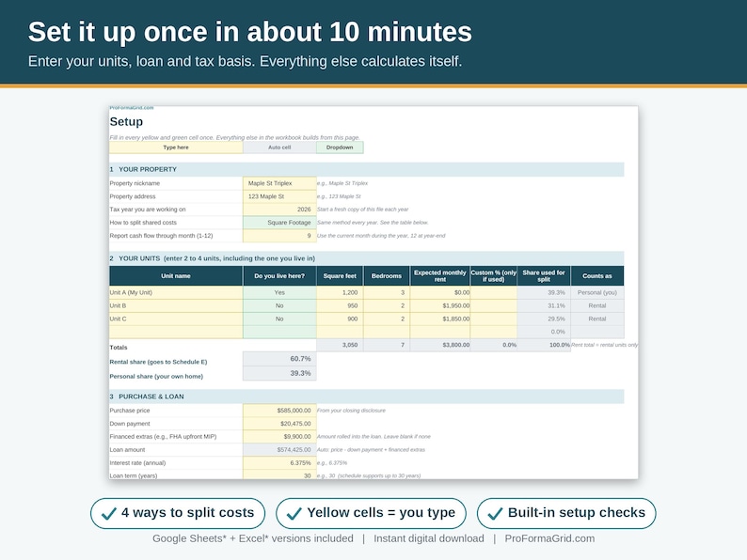Click Unit B expected rent cell $1,950.00
This screenshot has width=747, height=560.
coord(440,305)
